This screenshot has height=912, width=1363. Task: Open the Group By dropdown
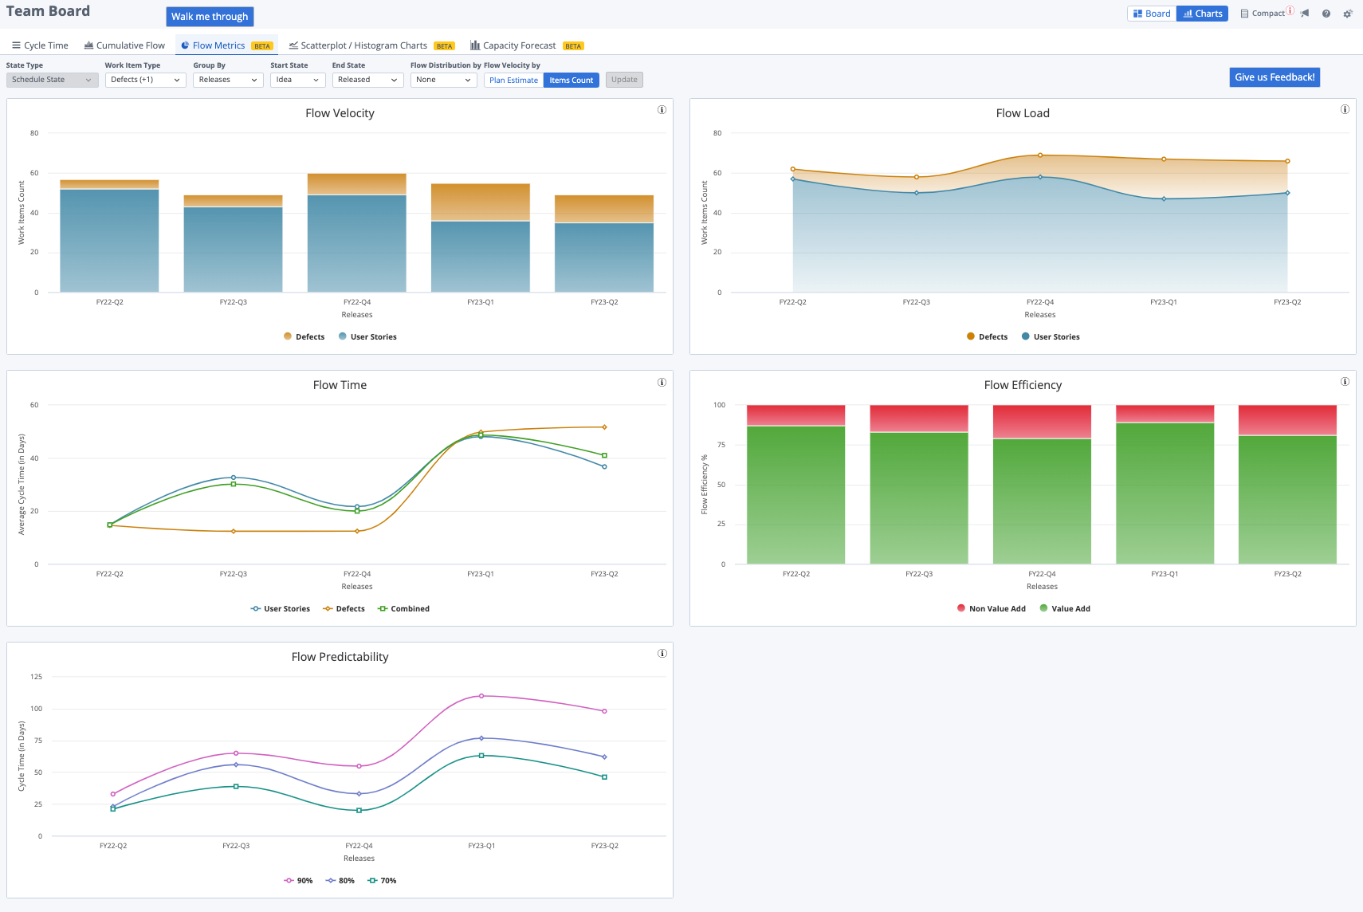point(227,80)
